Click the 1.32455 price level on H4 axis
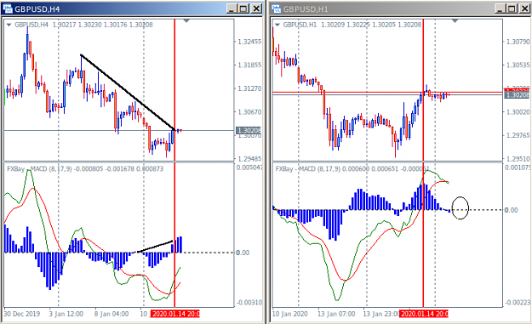Image resolution: width=532 pixels, height=324 pixels. (249, 42)
